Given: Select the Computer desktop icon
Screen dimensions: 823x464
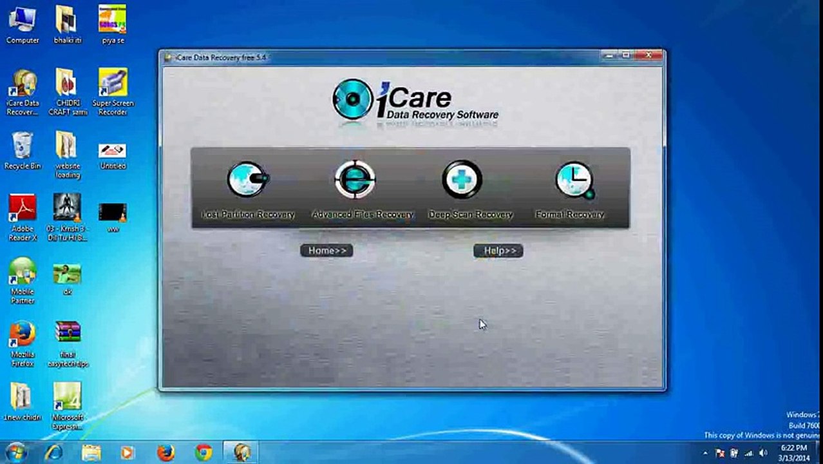Looking at the screenshot, I should 23,24.
